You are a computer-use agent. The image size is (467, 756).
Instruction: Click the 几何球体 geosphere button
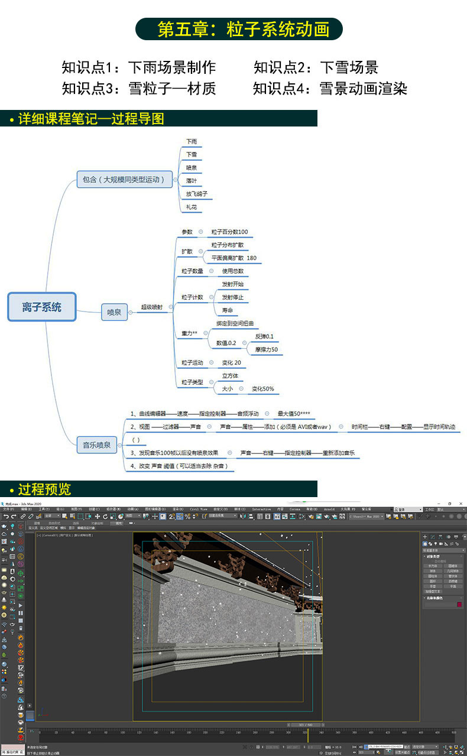(x=453, y=571)
